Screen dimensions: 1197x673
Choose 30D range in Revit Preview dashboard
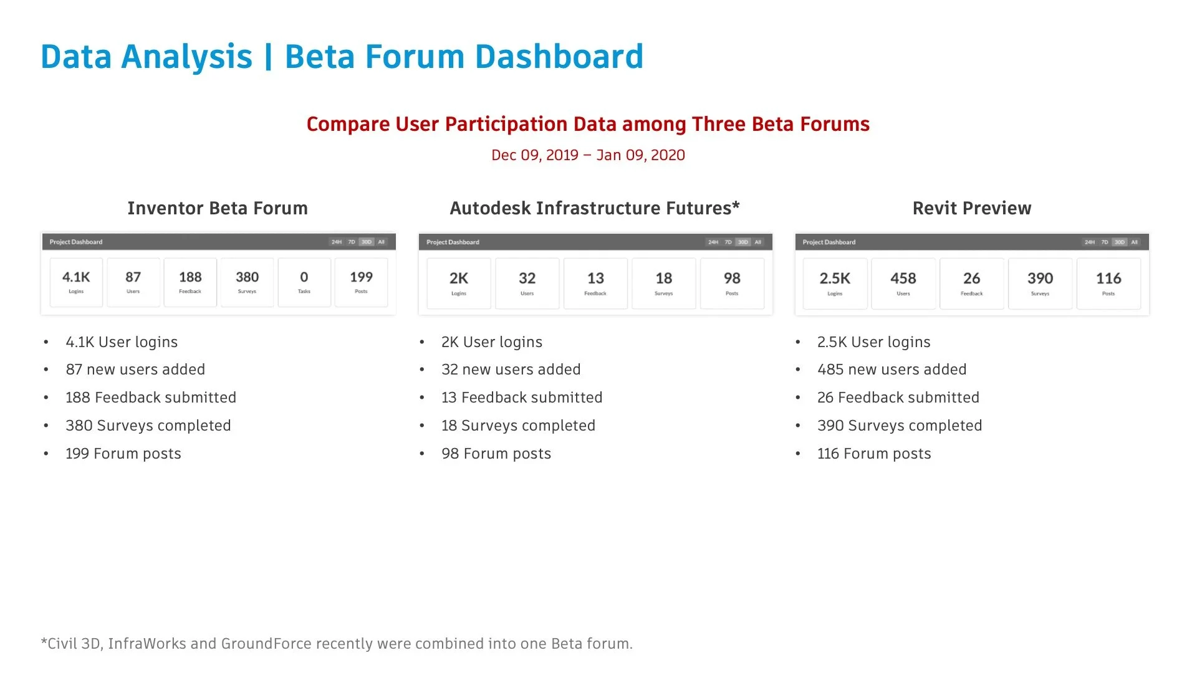point(1120,242)
